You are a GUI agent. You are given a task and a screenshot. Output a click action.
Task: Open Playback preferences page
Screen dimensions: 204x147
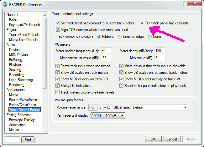(x=16, y=65)
